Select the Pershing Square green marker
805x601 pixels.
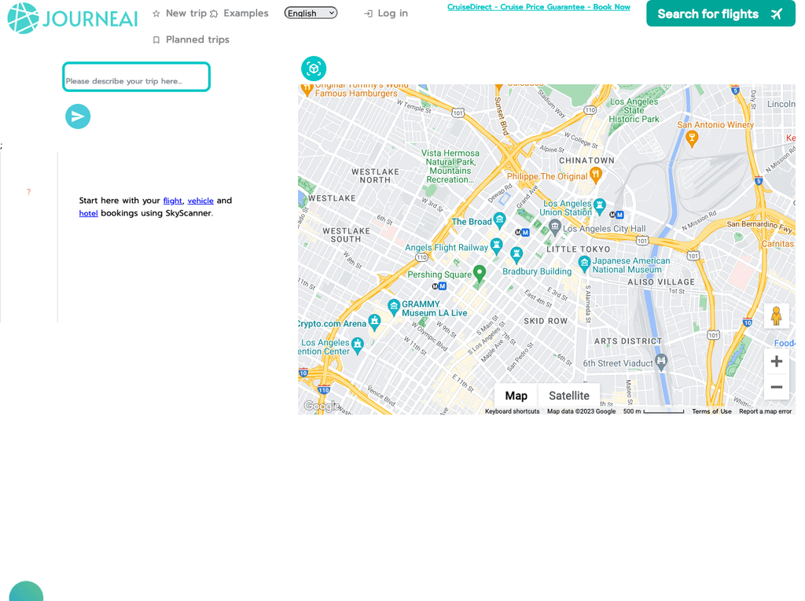(480, 273)
